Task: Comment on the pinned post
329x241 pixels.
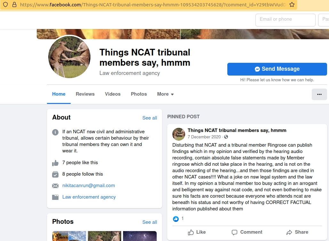Action: pos(247,232)
